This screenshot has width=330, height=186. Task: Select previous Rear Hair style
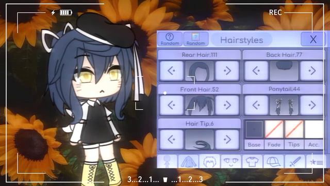click(x=172, y=71)
